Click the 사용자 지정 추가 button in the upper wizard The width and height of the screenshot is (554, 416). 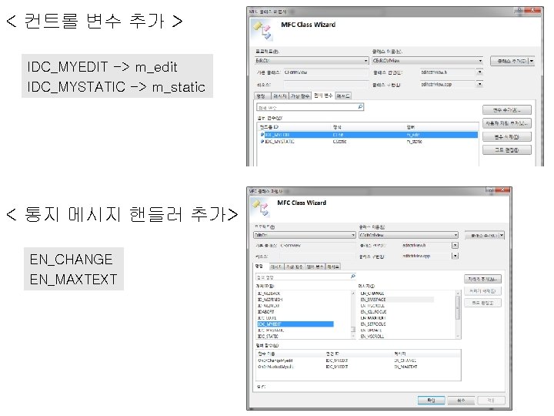point(507,123)
